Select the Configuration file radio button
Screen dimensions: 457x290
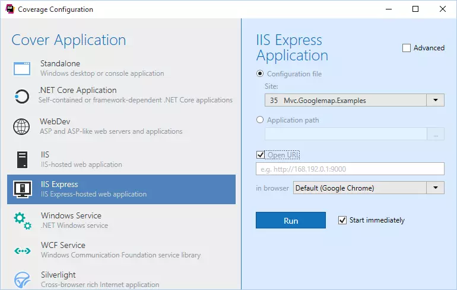[260, 74]
